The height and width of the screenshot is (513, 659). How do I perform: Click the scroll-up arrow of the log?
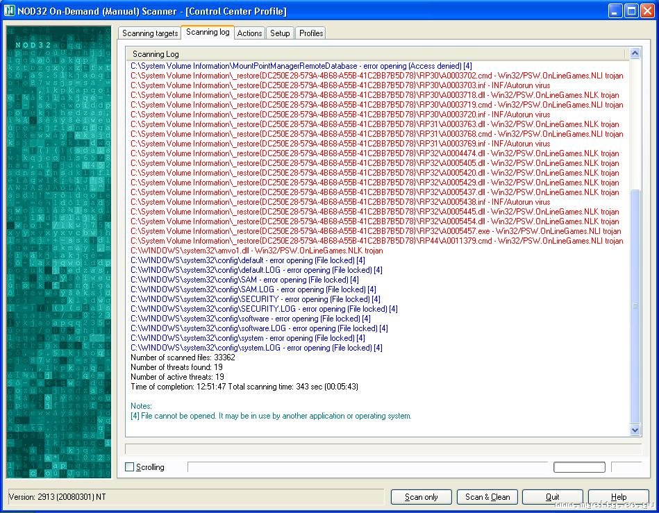pos(635,53)
